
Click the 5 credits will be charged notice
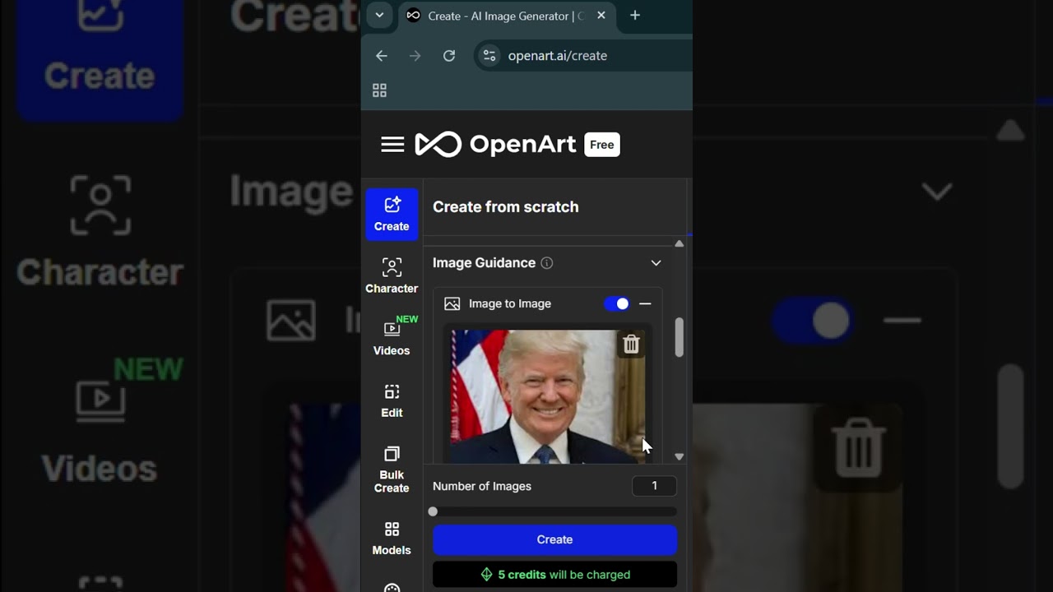[x=554, y=575]
